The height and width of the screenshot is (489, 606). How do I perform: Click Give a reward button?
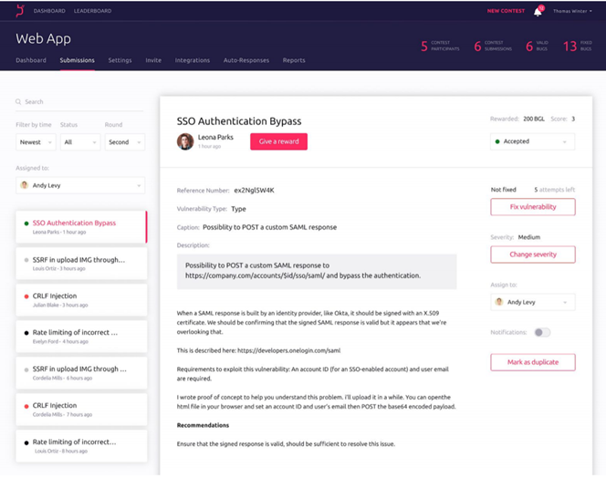(278, 141)
